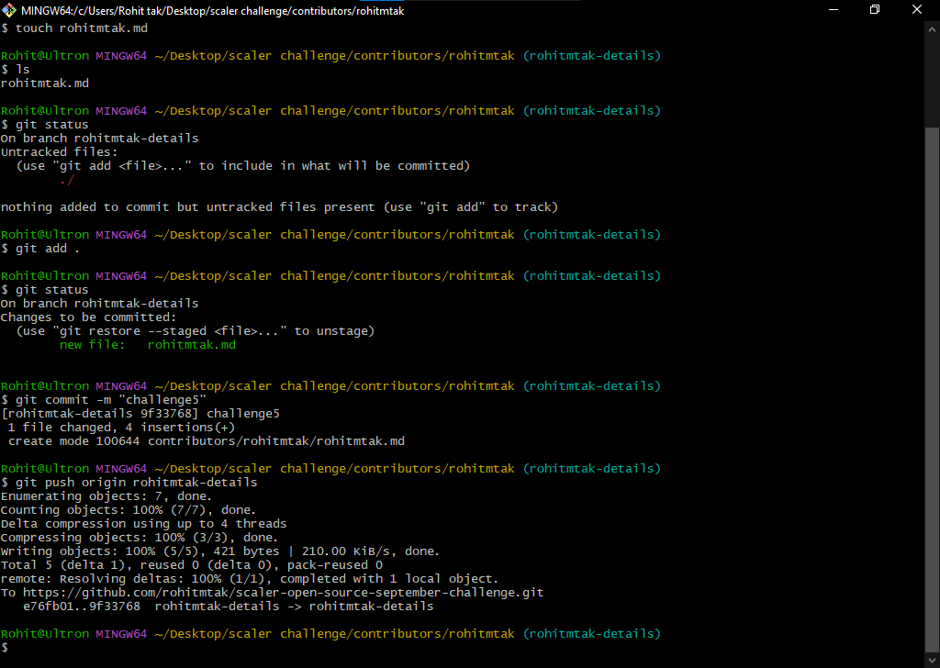
Task: Click the scrollbar down arrow
Action: [x=931, y=658]
